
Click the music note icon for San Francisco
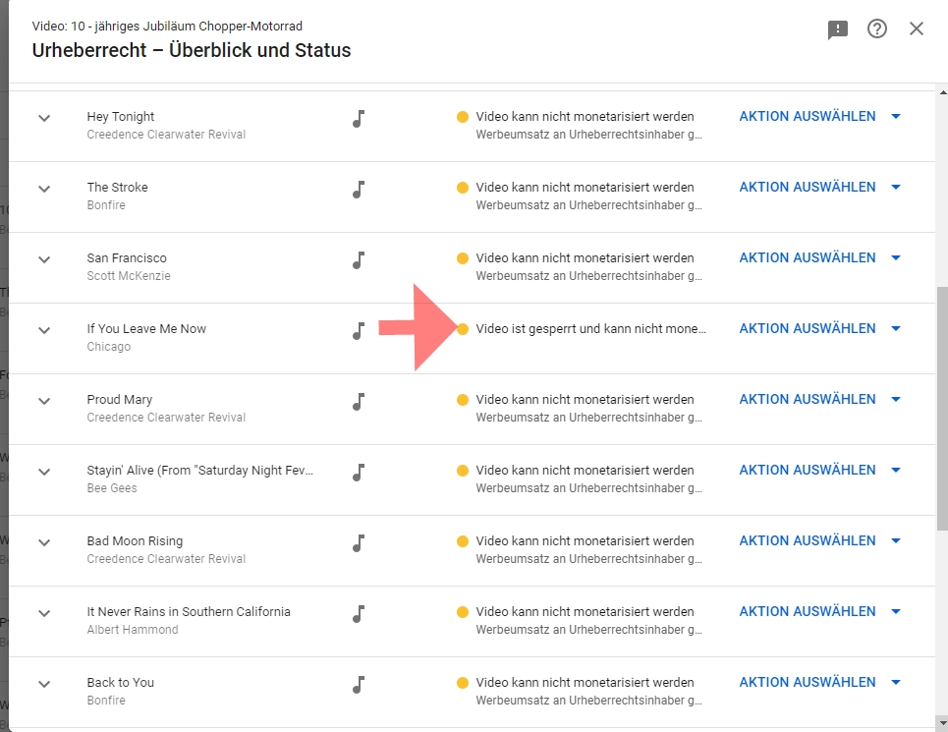[x=359, y=260]
